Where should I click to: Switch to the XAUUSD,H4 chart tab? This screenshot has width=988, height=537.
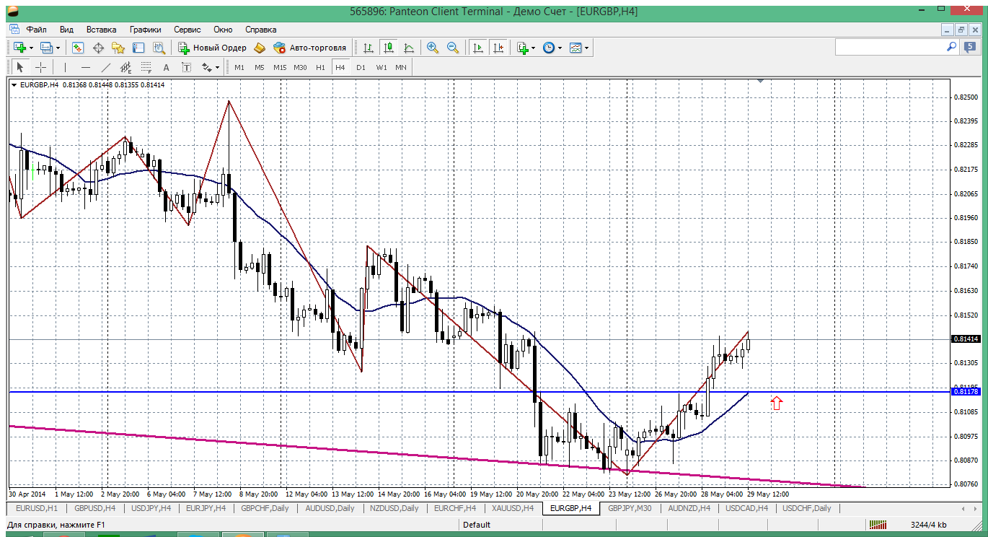pos(511,508)
